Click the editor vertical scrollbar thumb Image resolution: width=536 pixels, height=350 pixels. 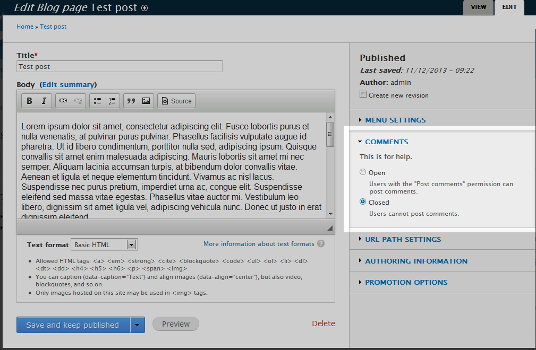[330, 134]
